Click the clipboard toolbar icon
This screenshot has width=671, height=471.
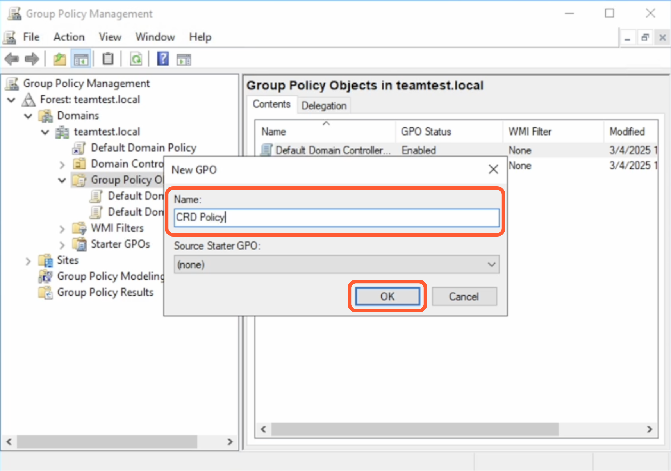108,59
